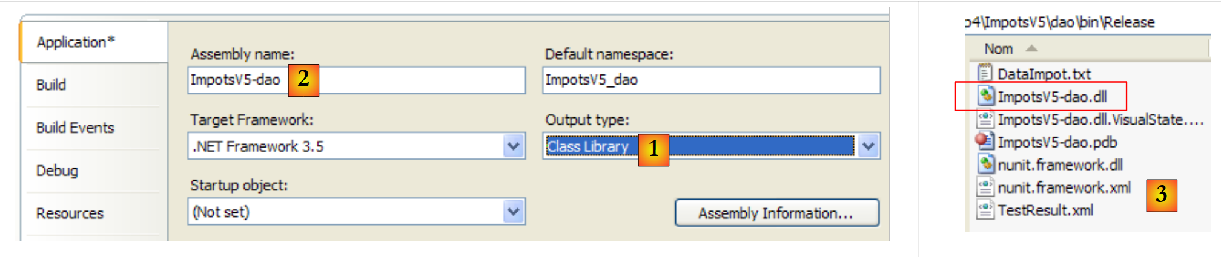This screenshot has width=1221, height=257.
Task: Click the Assembly Information button
Action: pos(776,213)
